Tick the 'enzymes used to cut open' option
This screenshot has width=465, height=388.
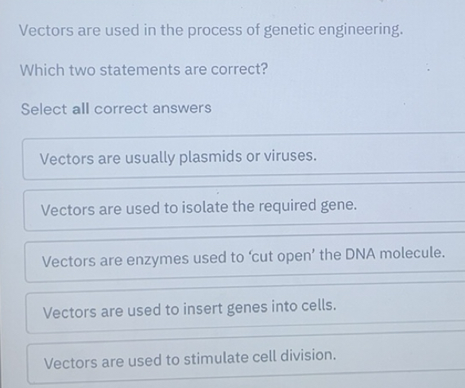click(245, 258)
